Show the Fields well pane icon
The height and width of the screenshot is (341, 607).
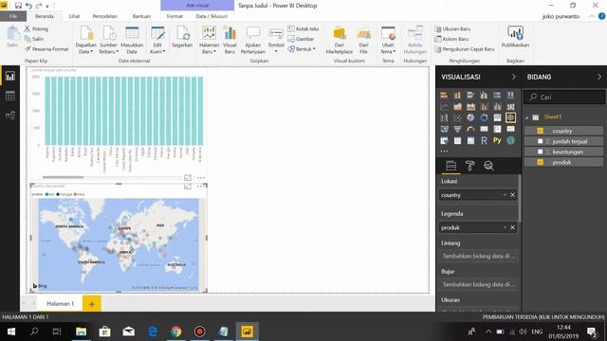451,166
